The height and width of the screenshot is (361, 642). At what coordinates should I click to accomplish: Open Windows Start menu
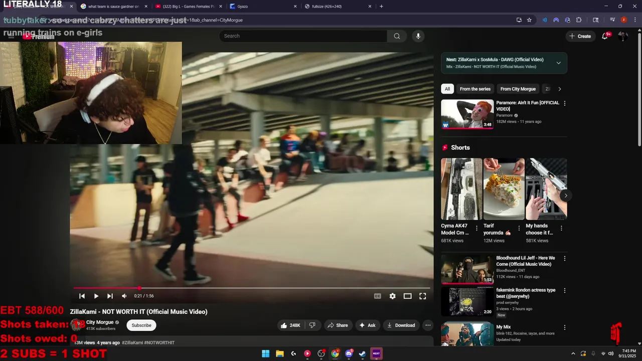click(x=265, y=353)
